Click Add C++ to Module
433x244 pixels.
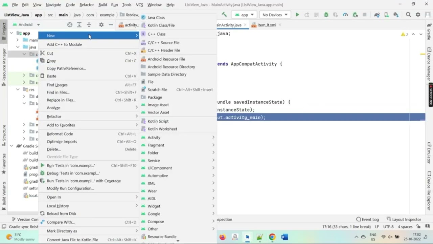coord(89,44)
